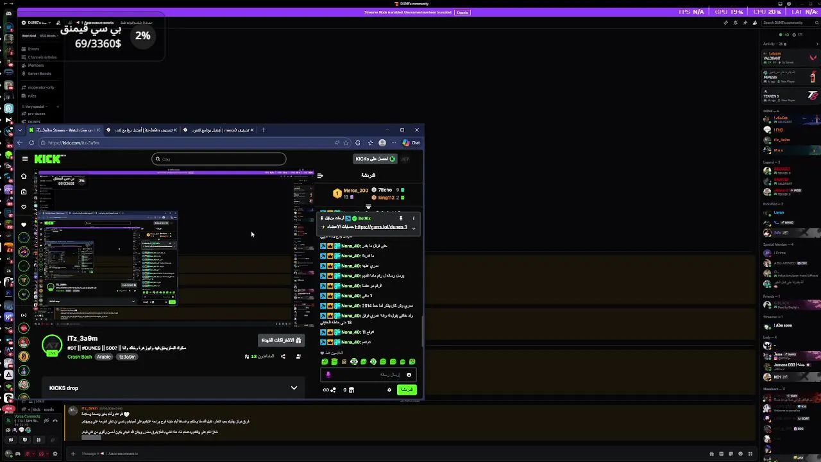821x462 pixels.
Task: Click the browser address bar URL
Action: click(74, 143)
